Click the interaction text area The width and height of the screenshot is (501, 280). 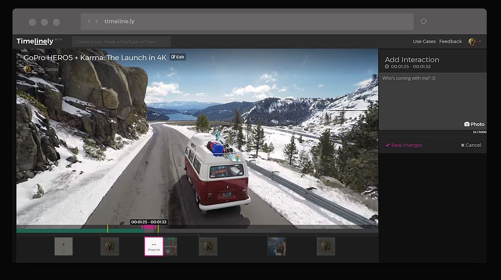(432, 101)
